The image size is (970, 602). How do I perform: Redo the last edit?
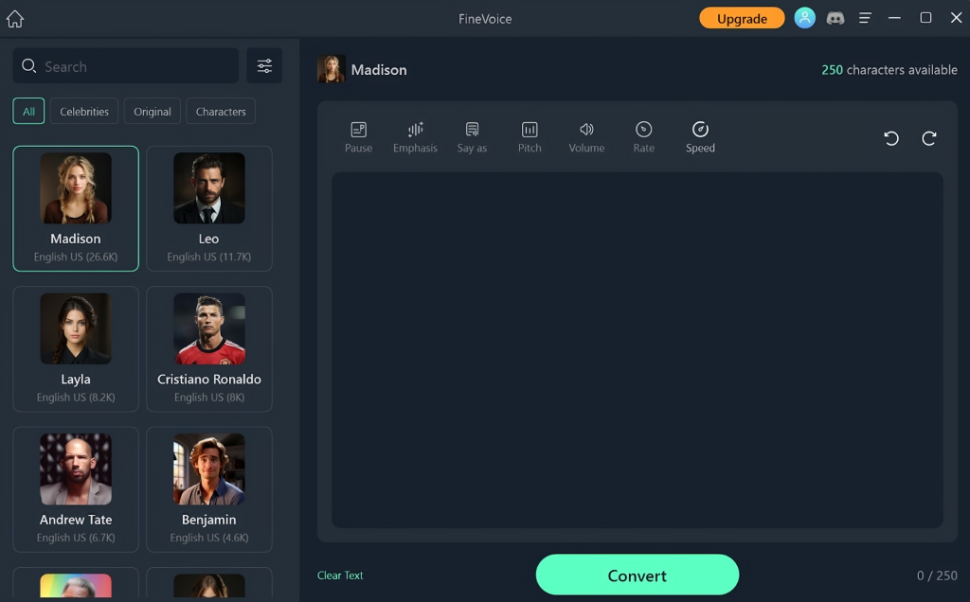[x=928, y=138]
